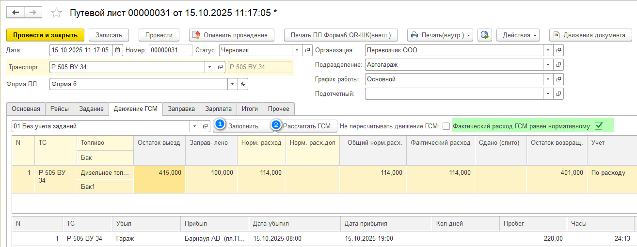Click the forward navigation arrow
This screenshot has height=247, width=637.
pos(33,13)
